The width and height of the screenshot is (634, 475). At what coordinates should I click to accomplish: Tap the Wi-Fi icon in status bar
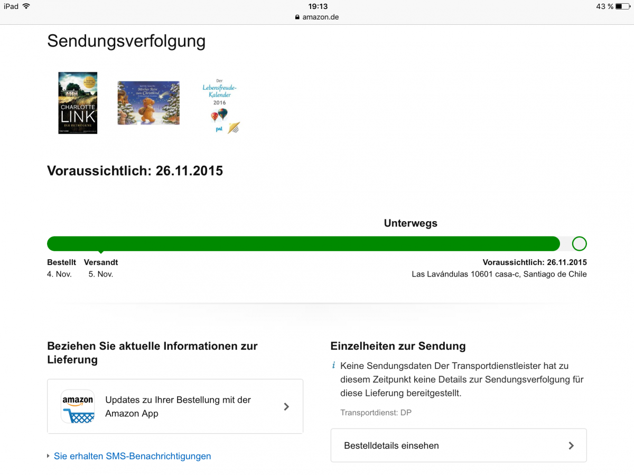[x=26, y=6]
